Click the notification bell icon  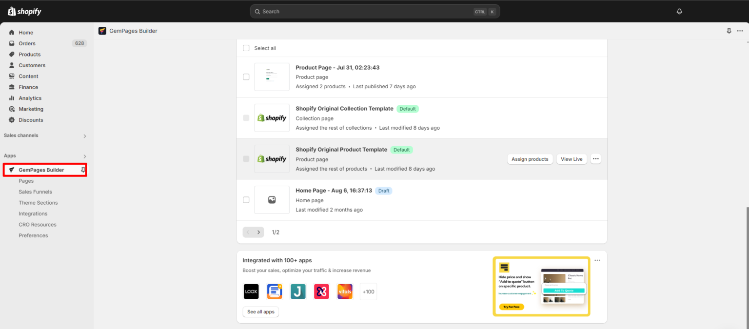[679, 12]
